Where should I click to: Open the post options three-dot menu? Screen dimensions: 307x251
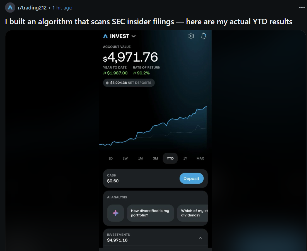click(302, 8)
